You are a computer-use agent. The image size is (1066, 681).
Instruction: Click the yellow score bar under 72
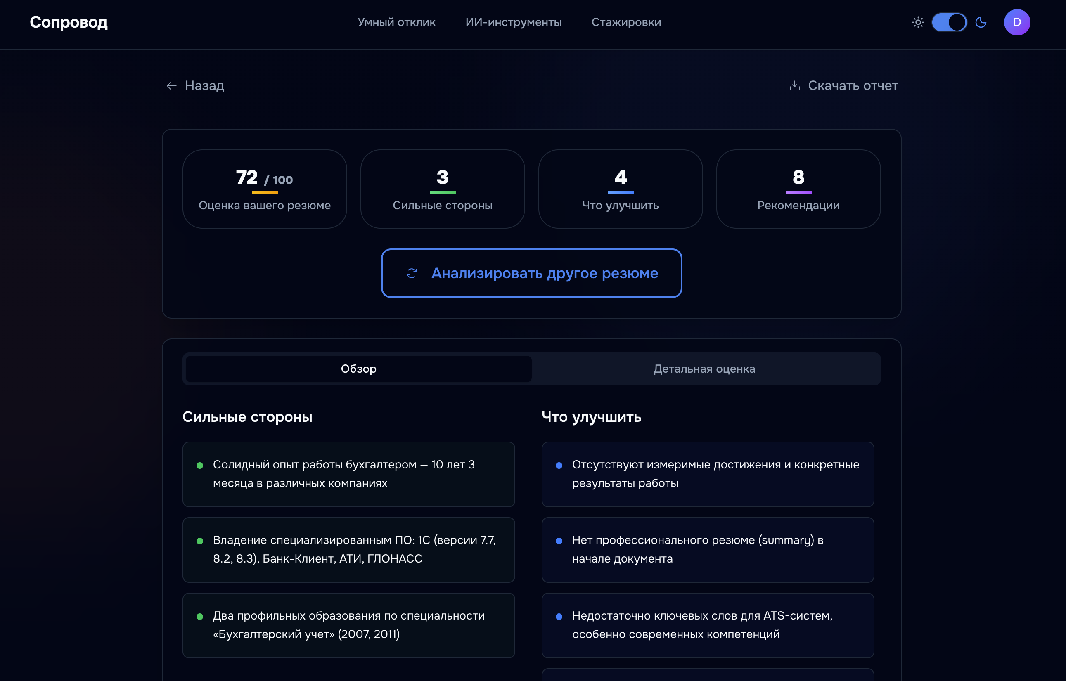(x=264, y=192)
